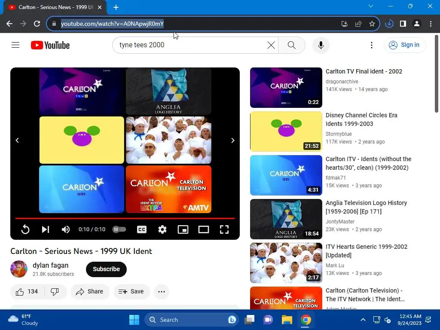Image resolution: width=440 pixels, height=330 pixels.
Task: Open Disney Channel Circles Era Idents title
Action: click(x=361, y=119)
